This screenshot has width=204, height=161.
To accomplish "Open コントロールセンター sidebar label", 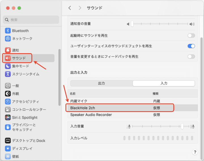I will coord(29,110).
